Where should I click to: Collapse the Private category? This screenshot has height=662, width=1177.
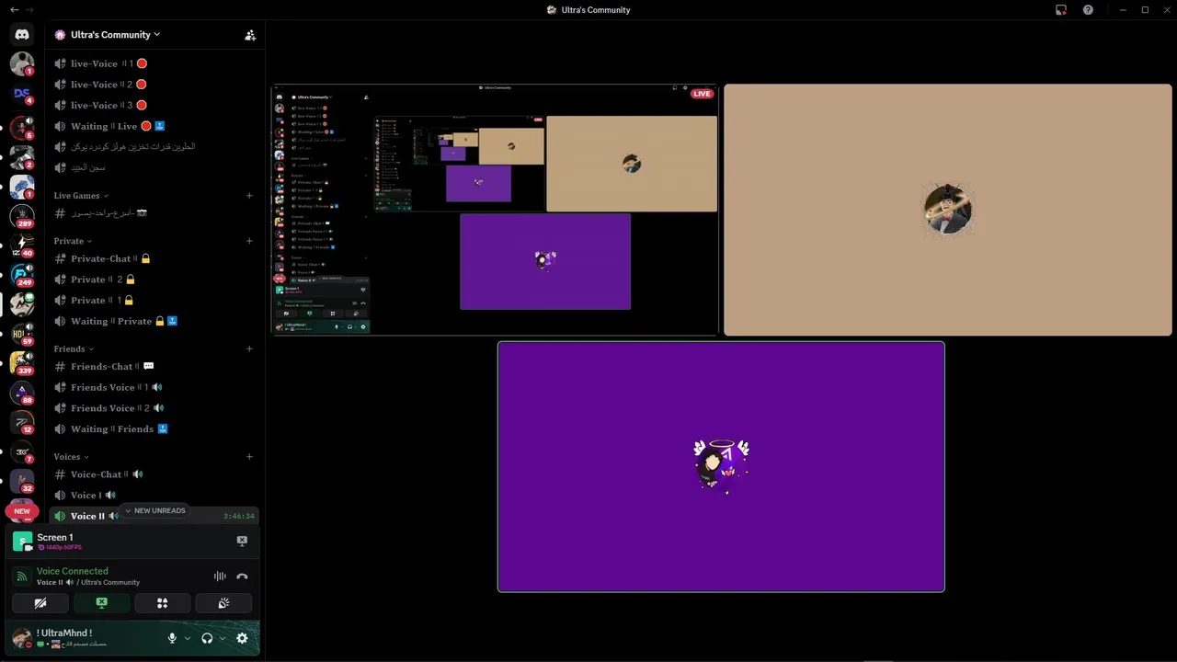(x=73, y=241)
